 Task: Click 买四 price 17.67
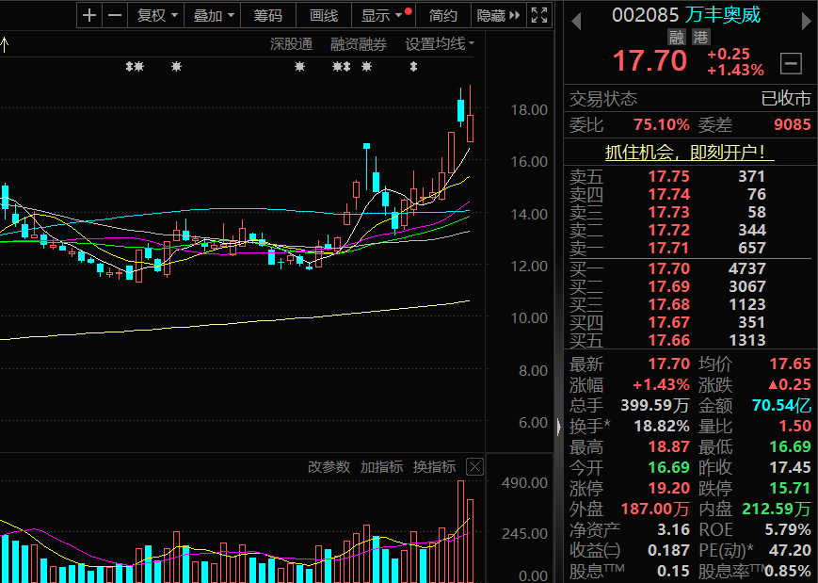point(668,322)
